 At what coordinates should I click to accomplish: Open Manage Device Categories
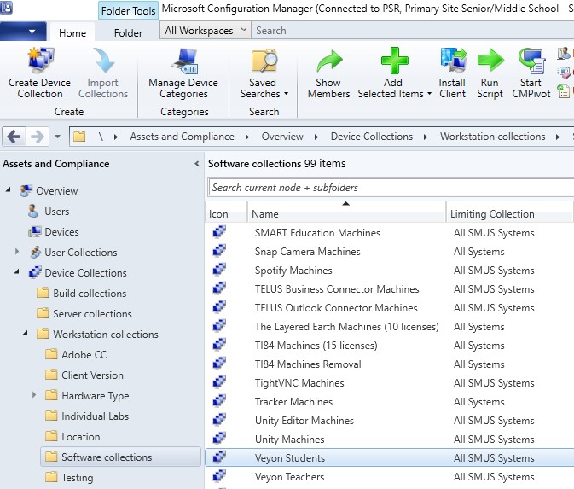(183, 73)
